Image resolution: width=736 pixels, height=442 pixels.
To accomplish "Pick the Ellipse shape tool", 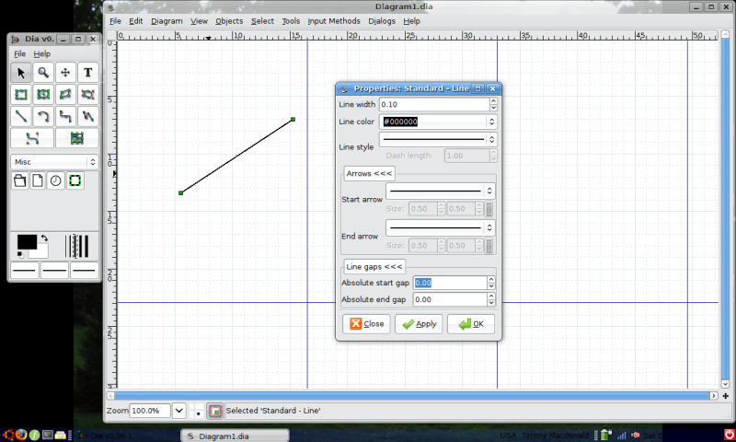I will click(43, 94).
